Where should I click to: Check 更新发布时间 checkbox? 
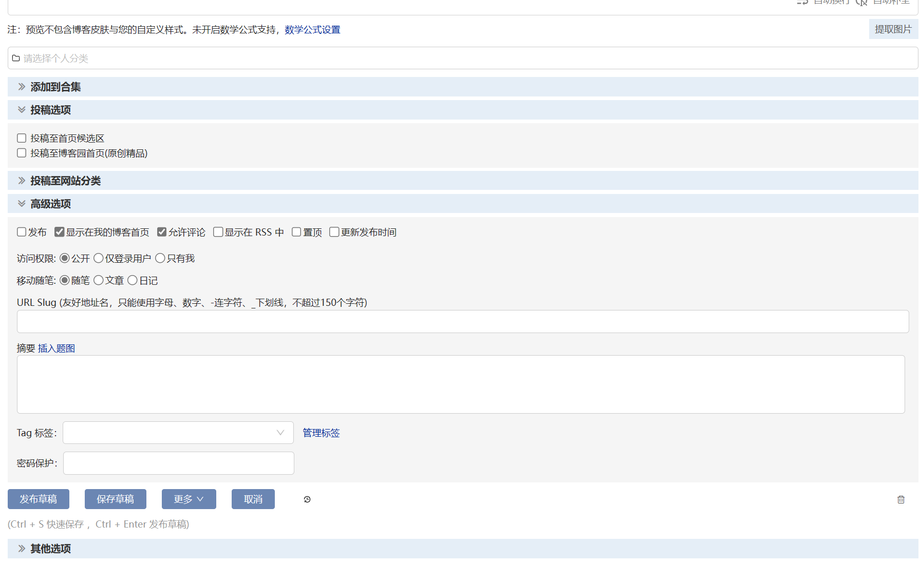pyautogui.click(x=334, y=232)
